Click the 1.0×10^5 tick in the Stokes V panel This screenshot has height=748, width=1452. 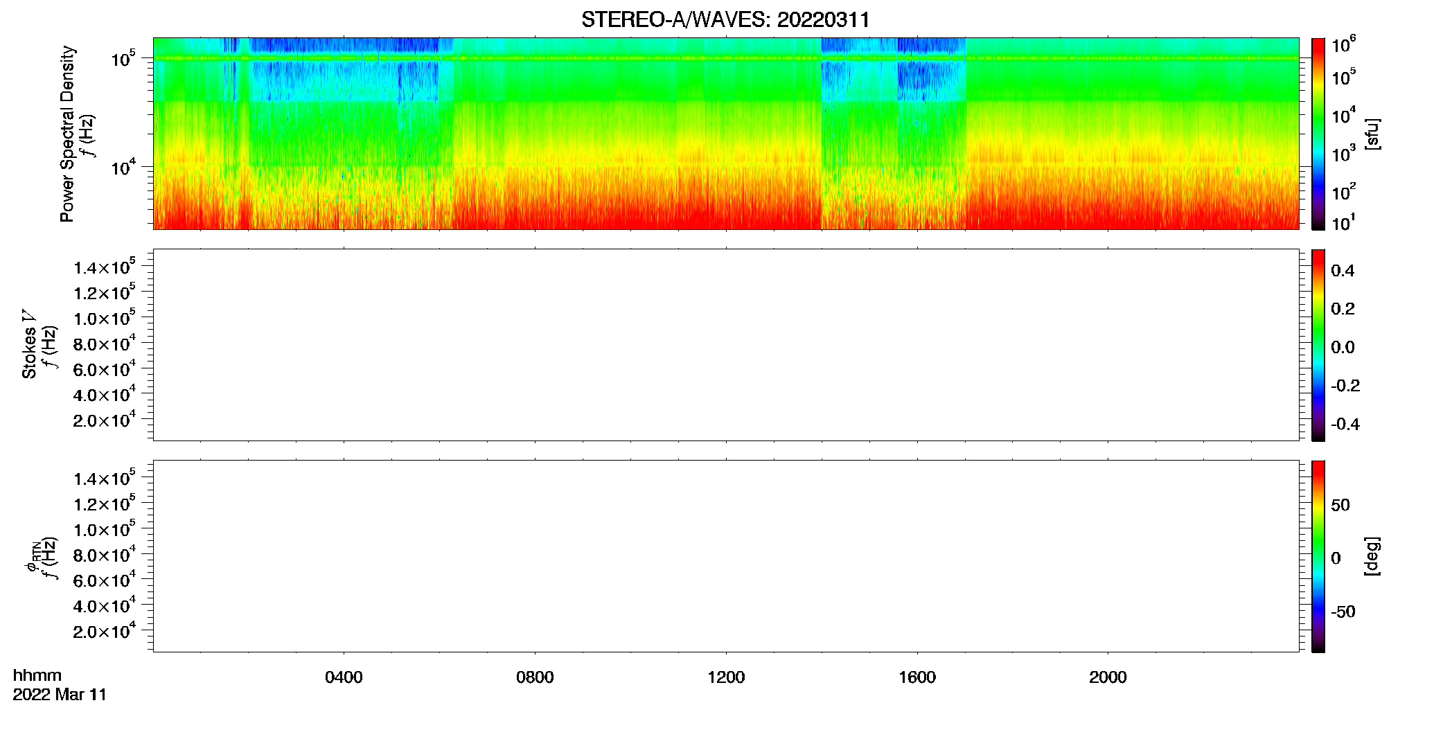coord(105,318)
